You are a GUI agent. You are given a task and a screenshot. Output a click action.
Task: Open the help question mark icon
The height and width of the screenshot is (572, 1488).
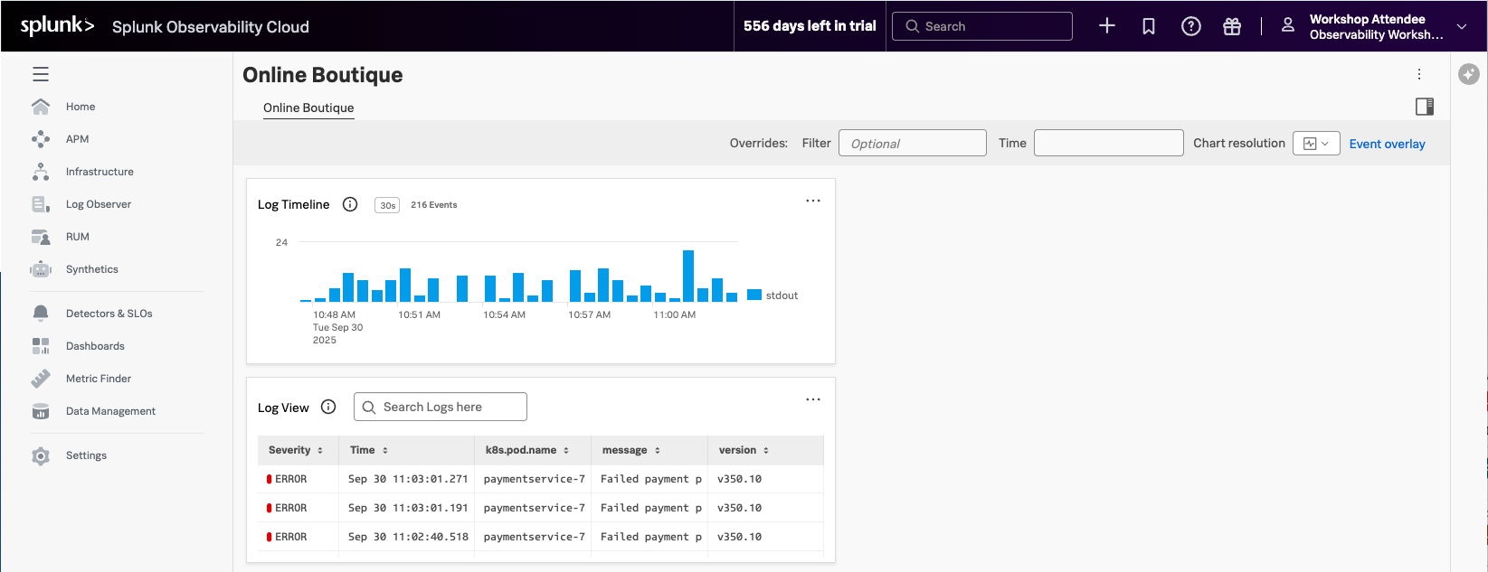pyautogui.click(x=1191, y=26)
